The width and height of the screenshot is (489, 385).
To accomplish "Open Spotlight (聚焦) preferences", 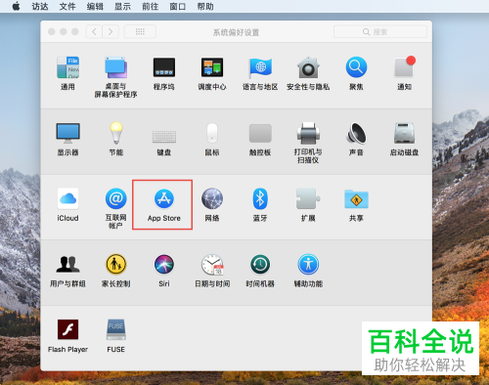I will click(356, 72).
